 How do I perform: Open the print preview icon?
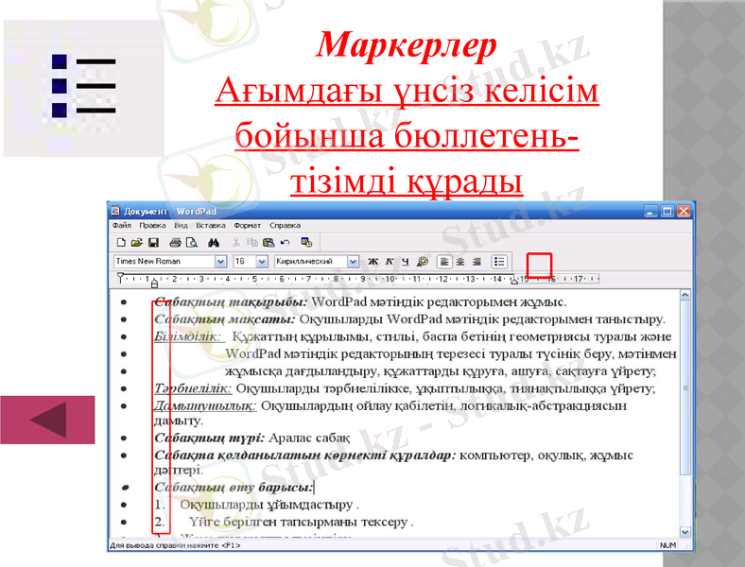192,243
